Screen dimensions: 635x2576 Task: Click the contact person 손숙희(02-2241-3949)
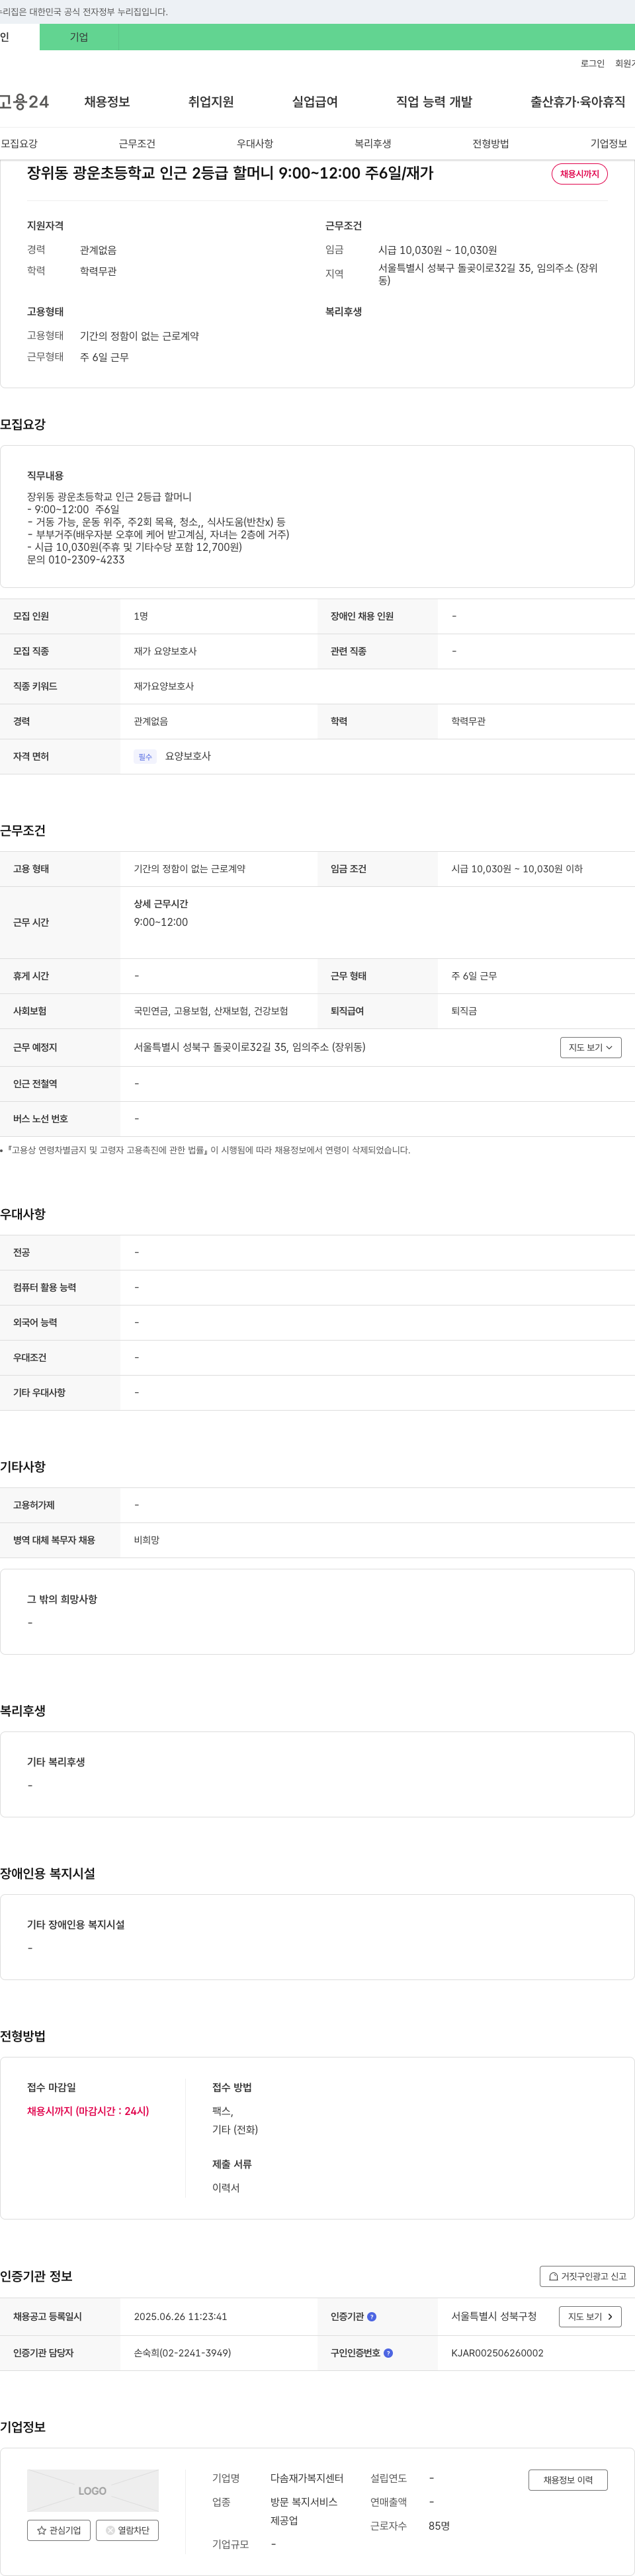[x=182, y=2352]
